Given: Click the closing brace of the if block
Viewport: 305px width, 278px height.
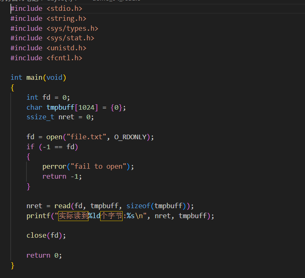Looking at the screenshot, I should [x=29, y=186].
